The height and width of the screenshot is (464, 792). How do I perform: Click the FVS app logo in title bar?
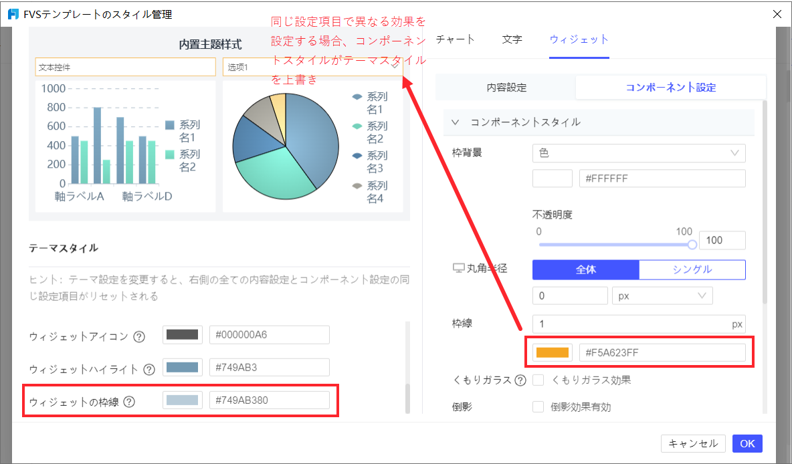point(13,14)
